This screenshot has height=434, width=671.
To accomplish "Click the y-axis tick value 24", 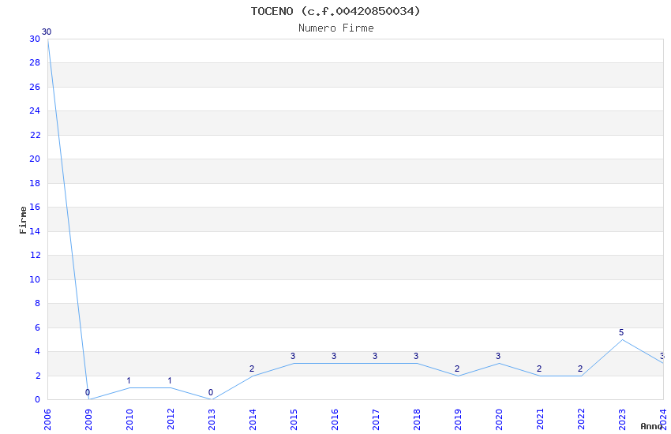I will pyautogui.click(x=35, y=110).
